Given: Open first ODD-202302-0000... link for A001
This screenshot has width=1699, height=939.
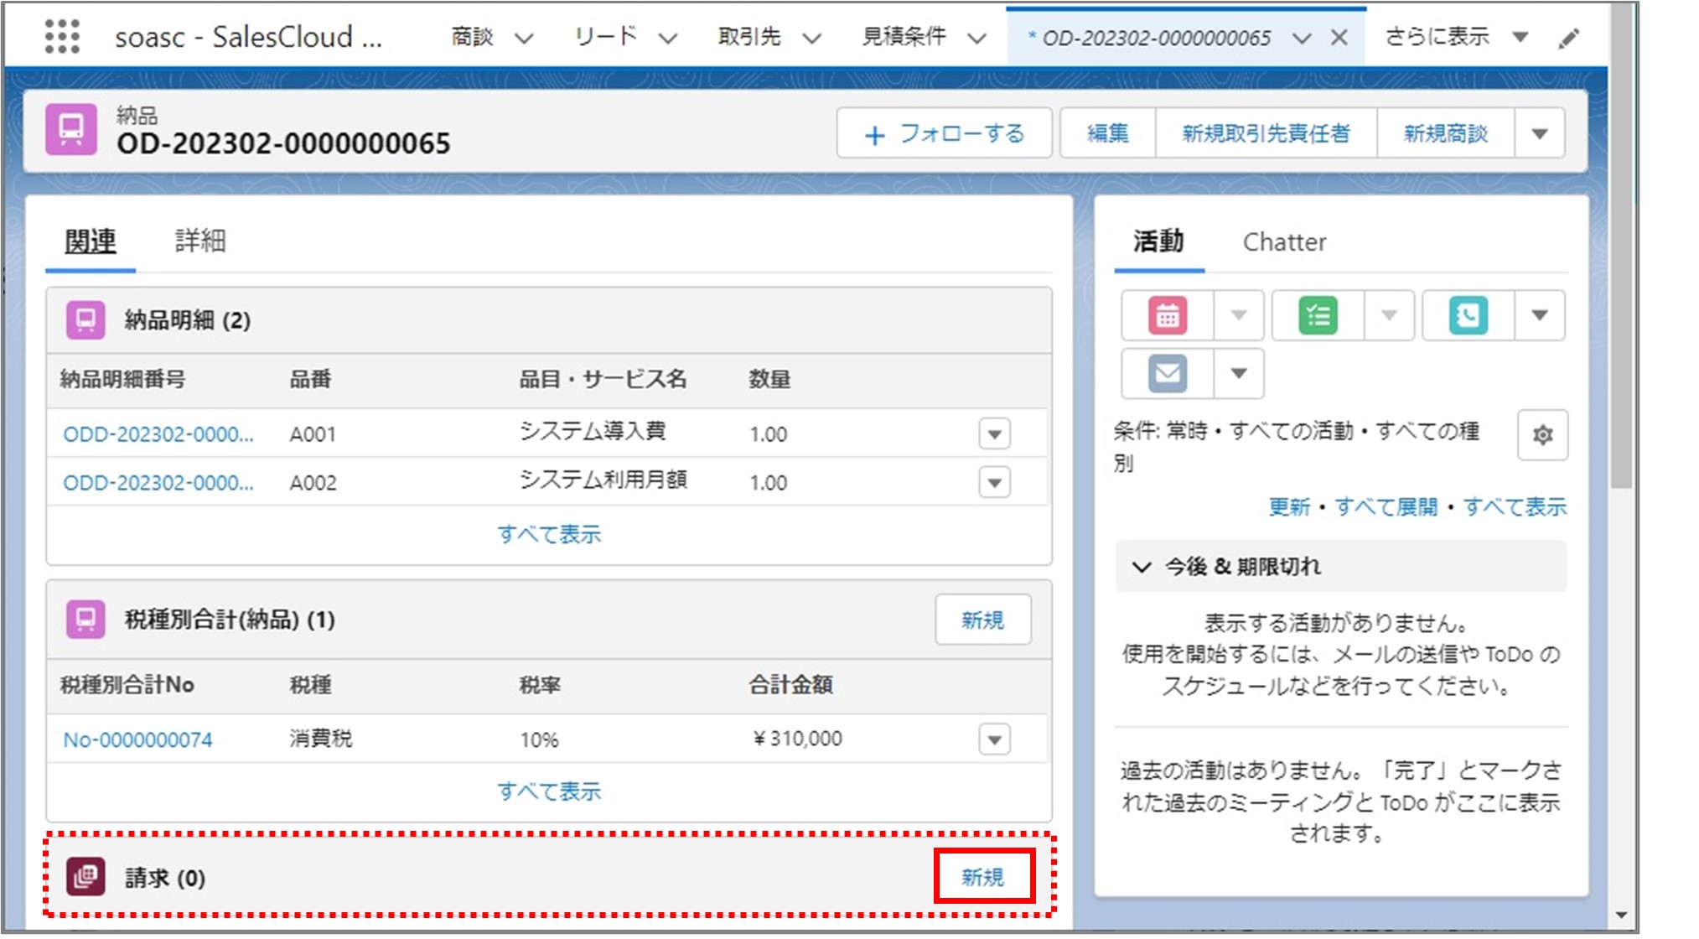Looking at the screenshot, I should point(158,434).
